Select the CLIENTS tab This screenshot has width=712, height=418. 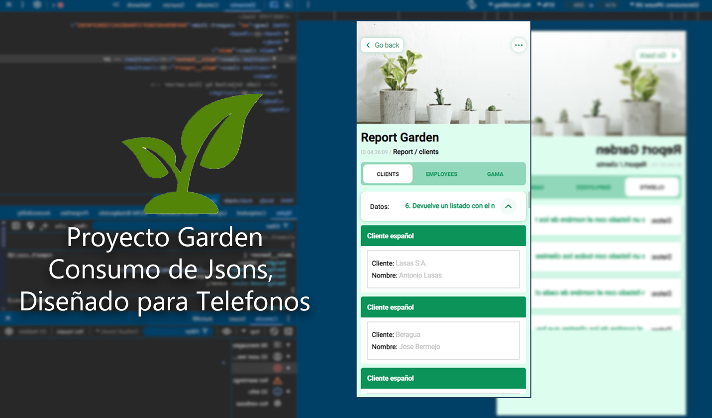pos(388,174)
